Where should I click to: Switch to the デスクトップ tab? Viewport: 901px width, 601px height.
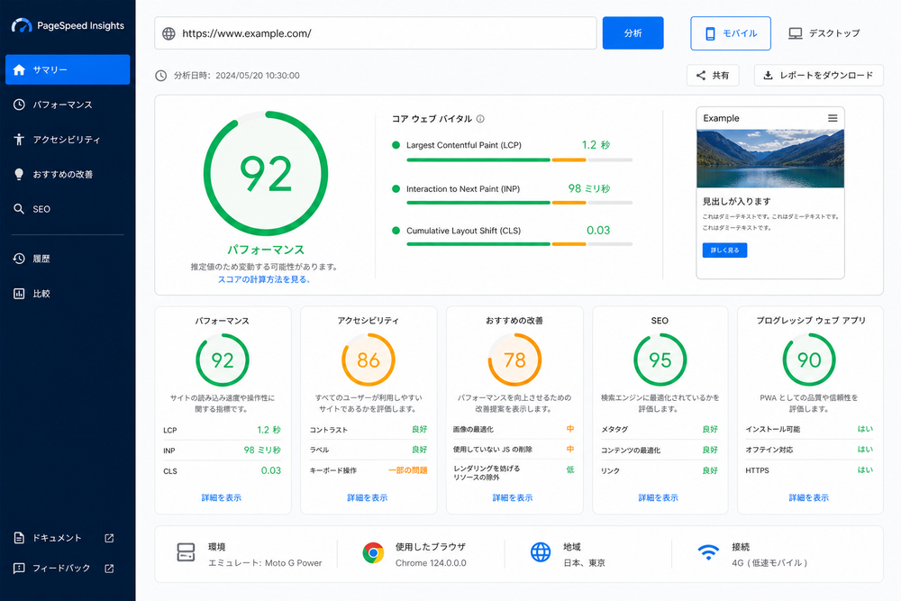[824, 33]
